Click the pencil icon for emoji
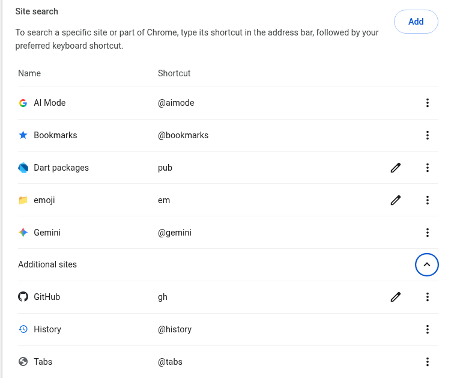Screen dimensions: 451x378 (x=396, y=200)
